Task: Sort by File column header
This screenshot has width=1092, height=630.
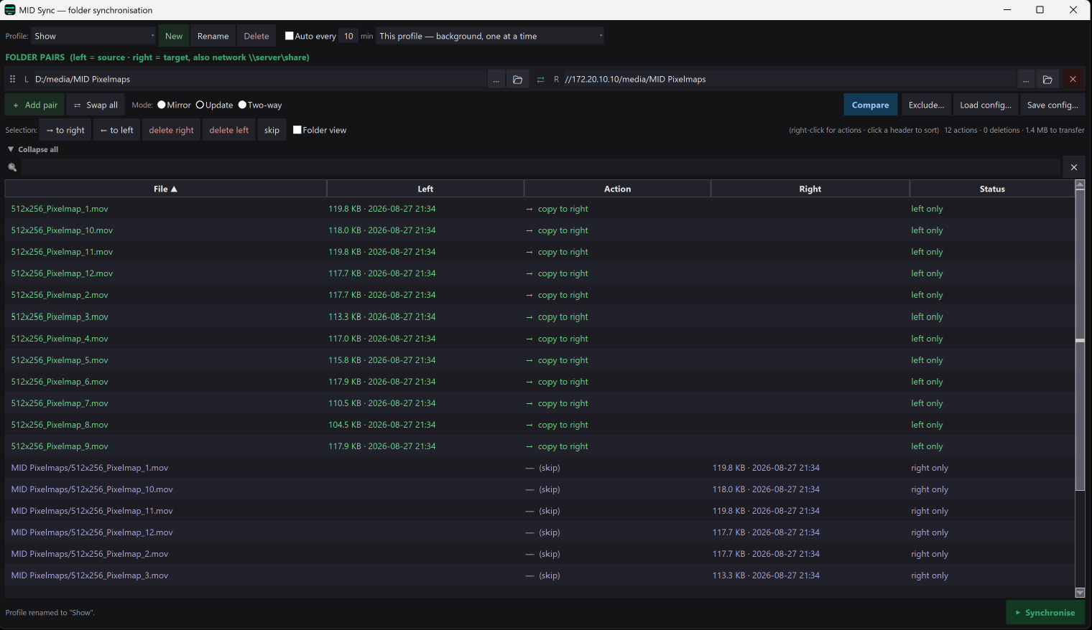Action: coord(165,189)
